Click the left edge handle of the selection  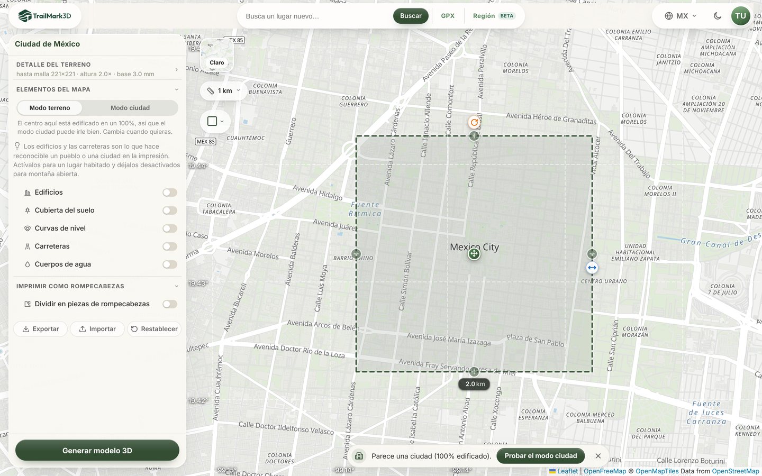click(356, 254)
